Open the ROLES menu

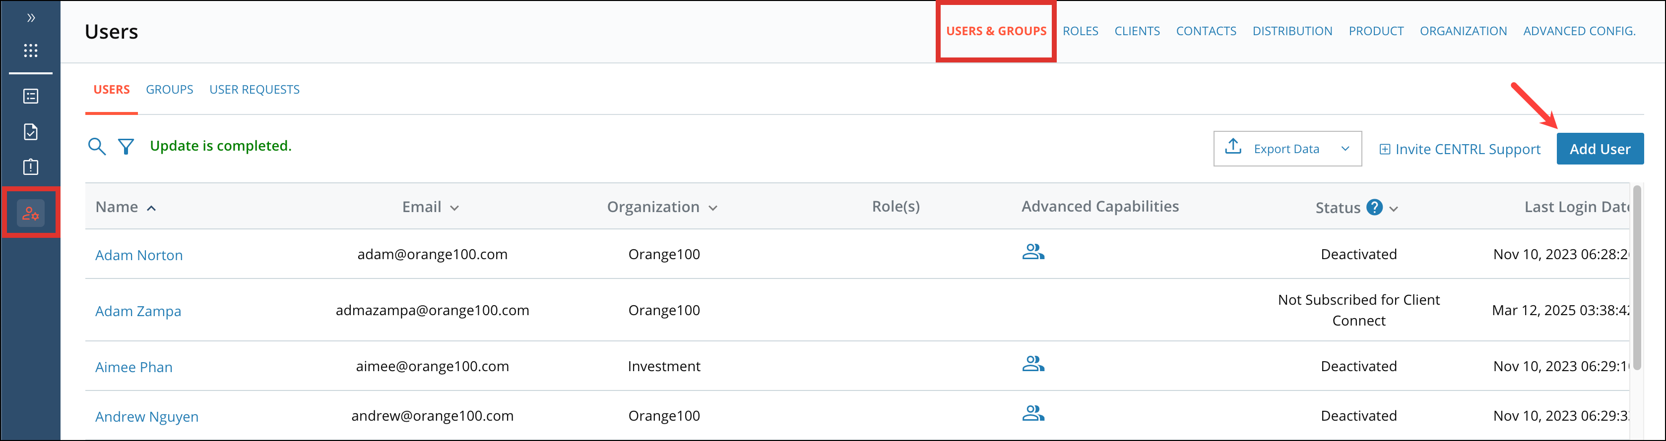click(1080, 31)
